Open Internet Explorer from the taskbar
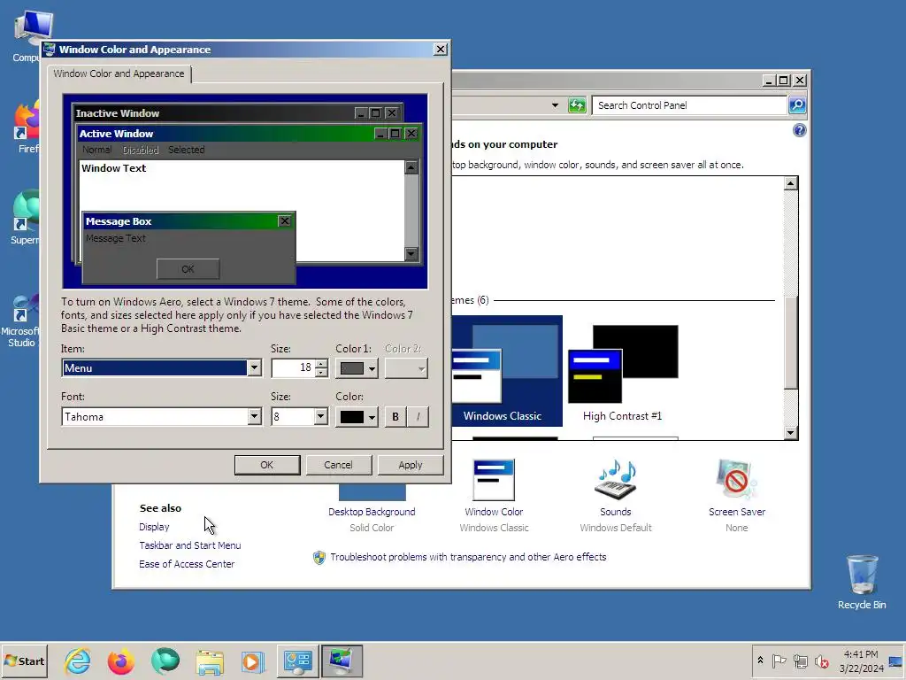Viewport: 906px width, 680px height. (78, 661)
